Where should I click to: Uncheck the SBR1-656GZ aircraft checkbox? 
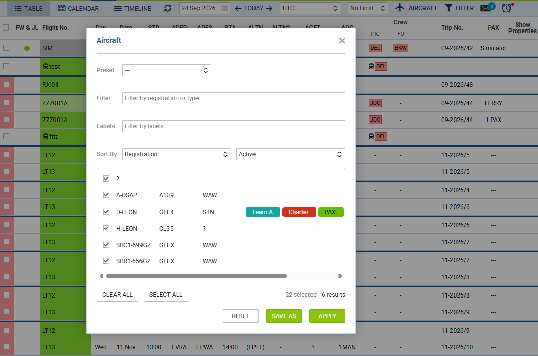click(106, 261)
